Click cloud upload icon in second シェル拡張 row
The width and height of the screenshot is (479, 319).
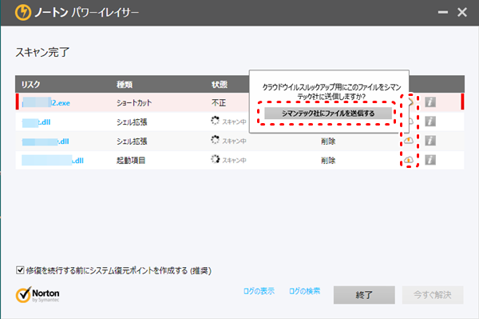(x=409, y=141)
